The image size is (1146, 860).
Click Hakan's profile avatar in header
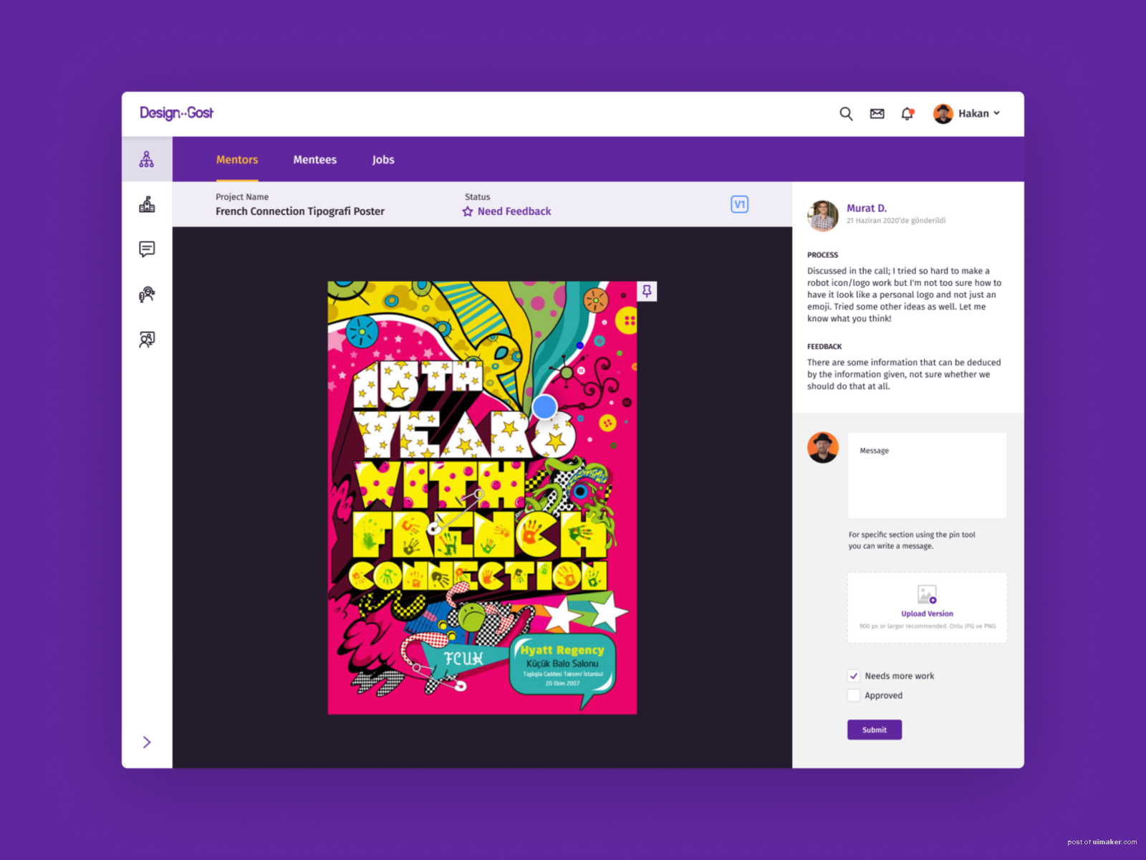943,113
